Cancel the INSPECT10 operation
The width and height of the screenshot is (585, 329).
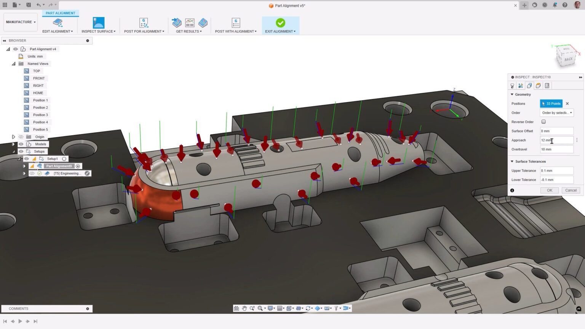coord(571,190)
